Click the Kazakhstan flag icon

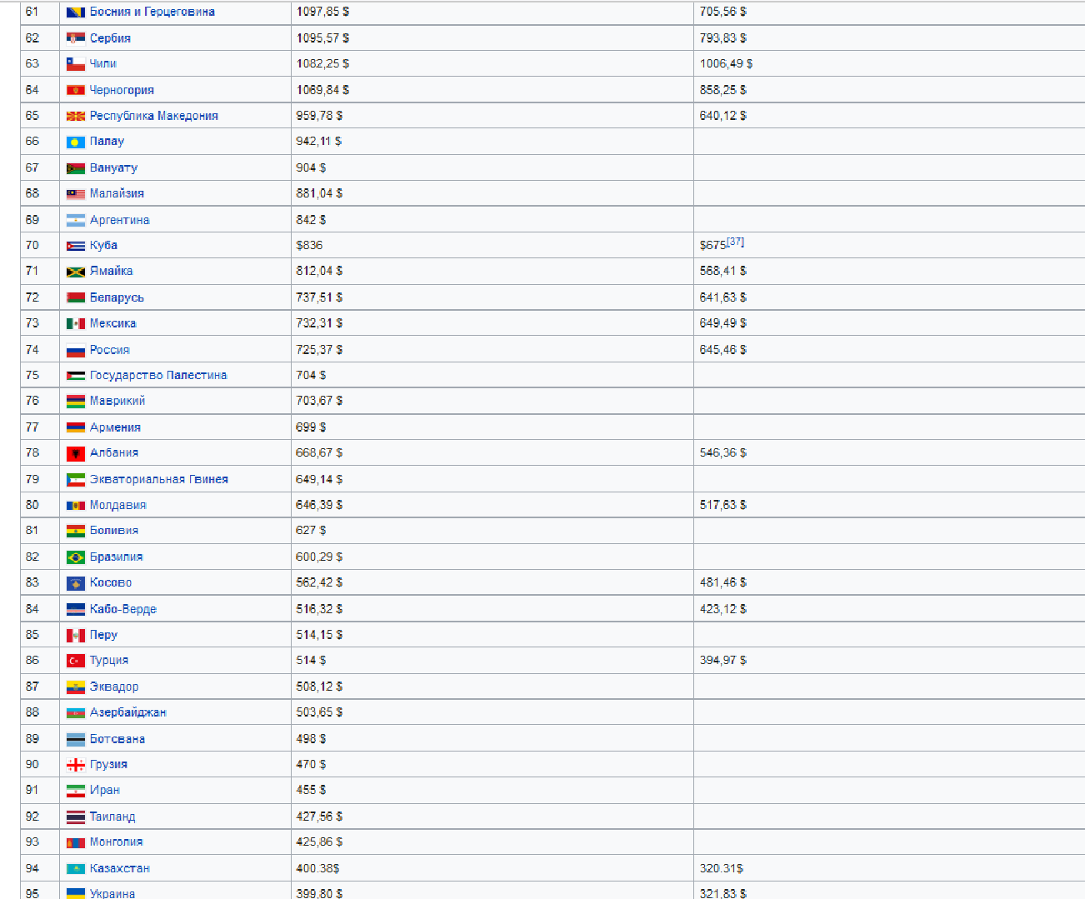(x=75, y=869)
